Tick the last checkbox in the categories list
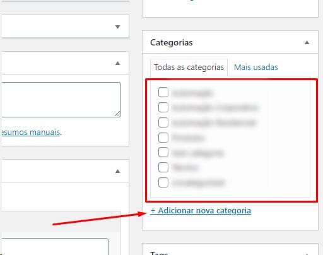The image size is (323, 255). click(163, 182)
